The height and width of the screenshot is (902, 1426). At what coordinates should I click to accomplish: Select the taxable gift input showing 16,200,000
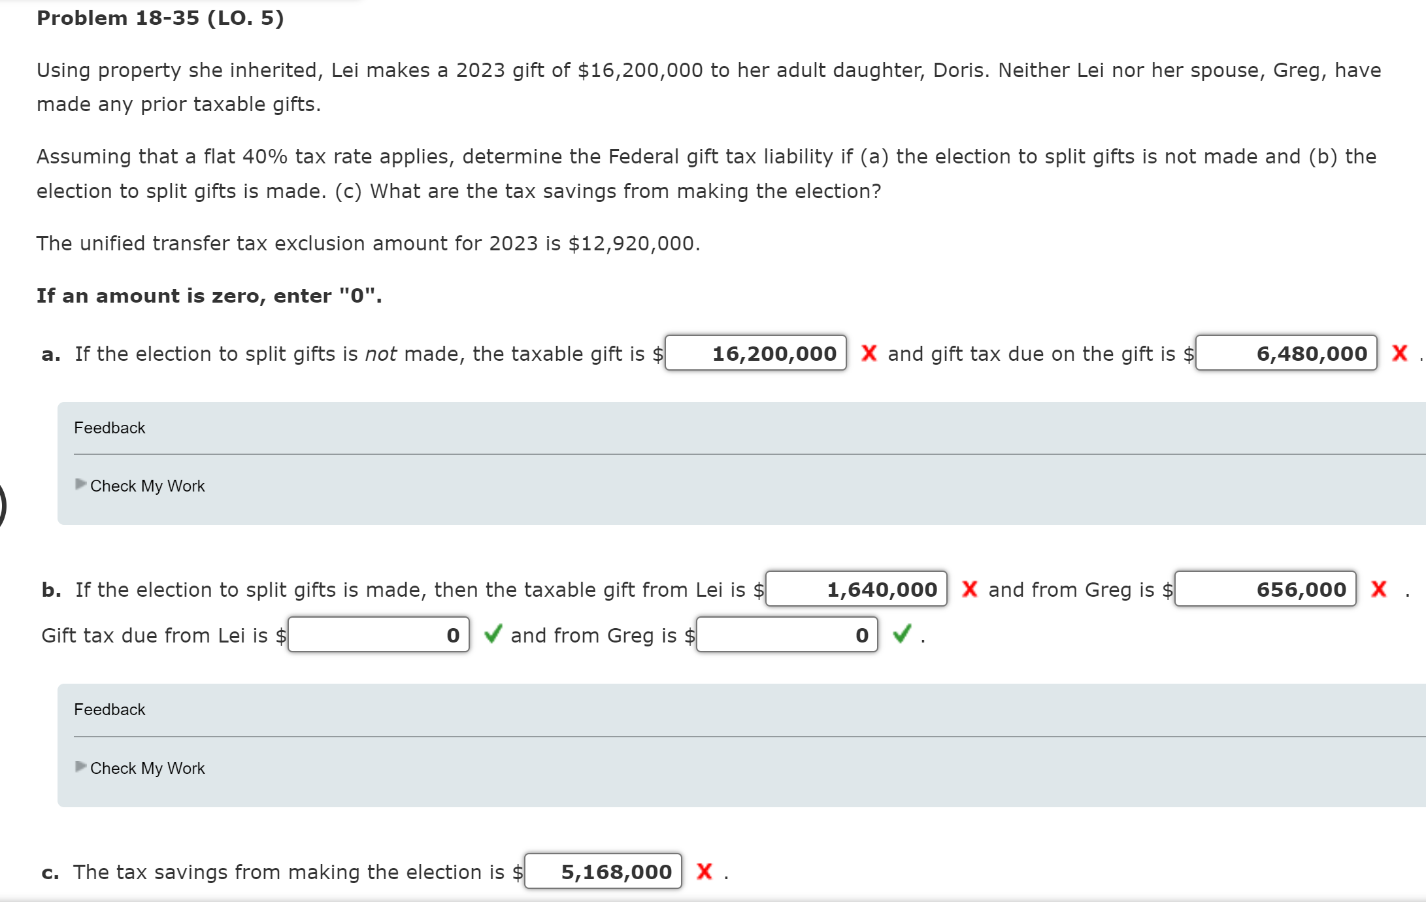click(x=755, y=353)
